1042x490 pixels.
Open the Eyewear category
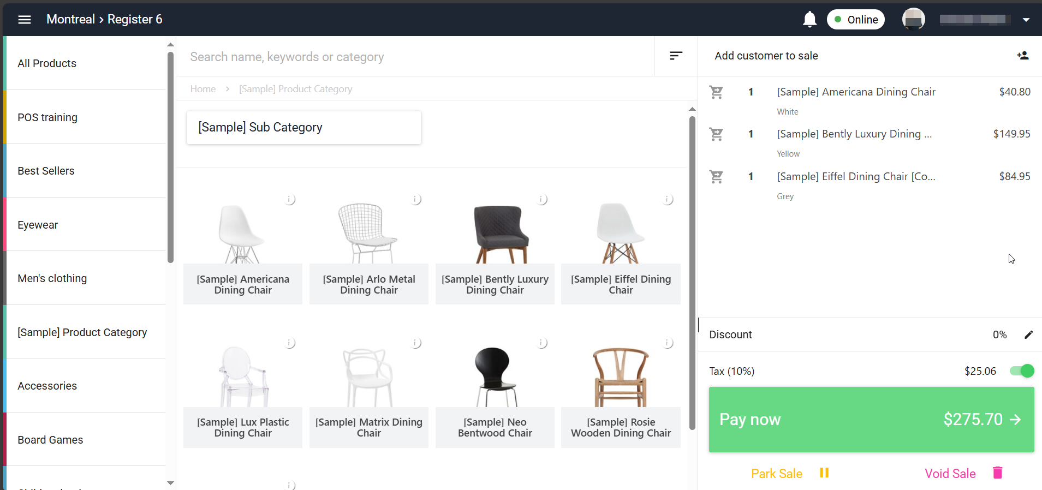(x=38, y=225)
